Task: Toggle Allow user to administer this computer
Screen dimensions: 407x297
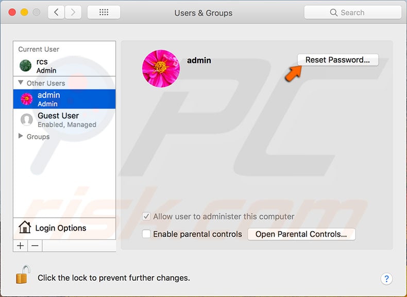Action: 146,216
